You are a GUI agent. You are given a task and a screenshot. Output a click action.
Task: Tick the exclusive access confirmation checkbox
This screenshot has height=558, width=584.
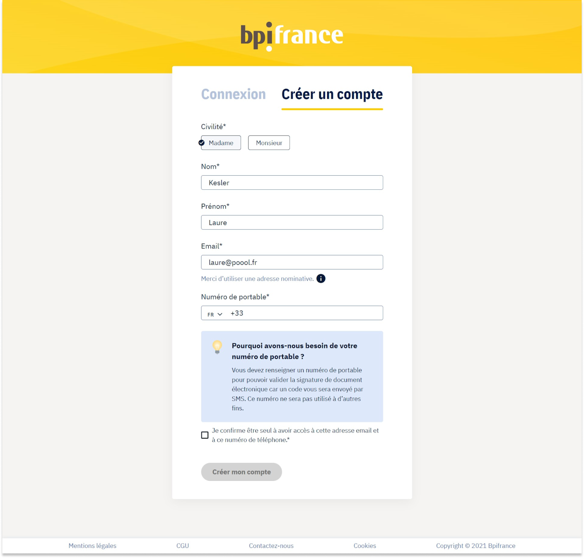tap(205, 435)
